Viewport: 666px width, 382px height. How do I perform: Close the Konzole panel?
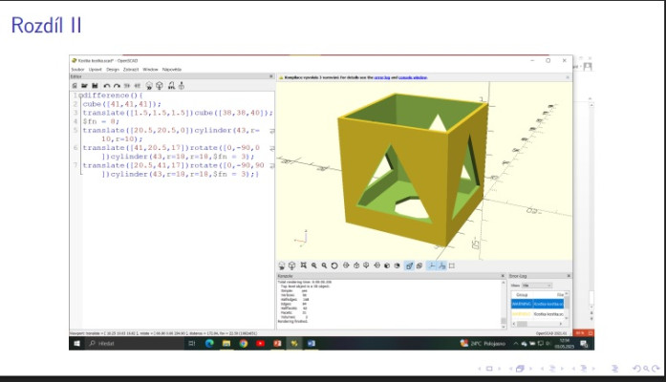point(503,276)
